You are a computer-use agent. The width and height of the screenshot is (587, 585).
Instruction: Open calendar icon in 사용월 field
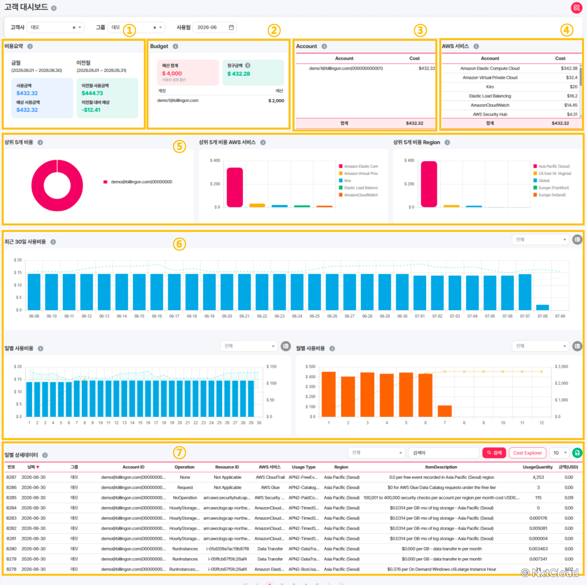(231, 27)
